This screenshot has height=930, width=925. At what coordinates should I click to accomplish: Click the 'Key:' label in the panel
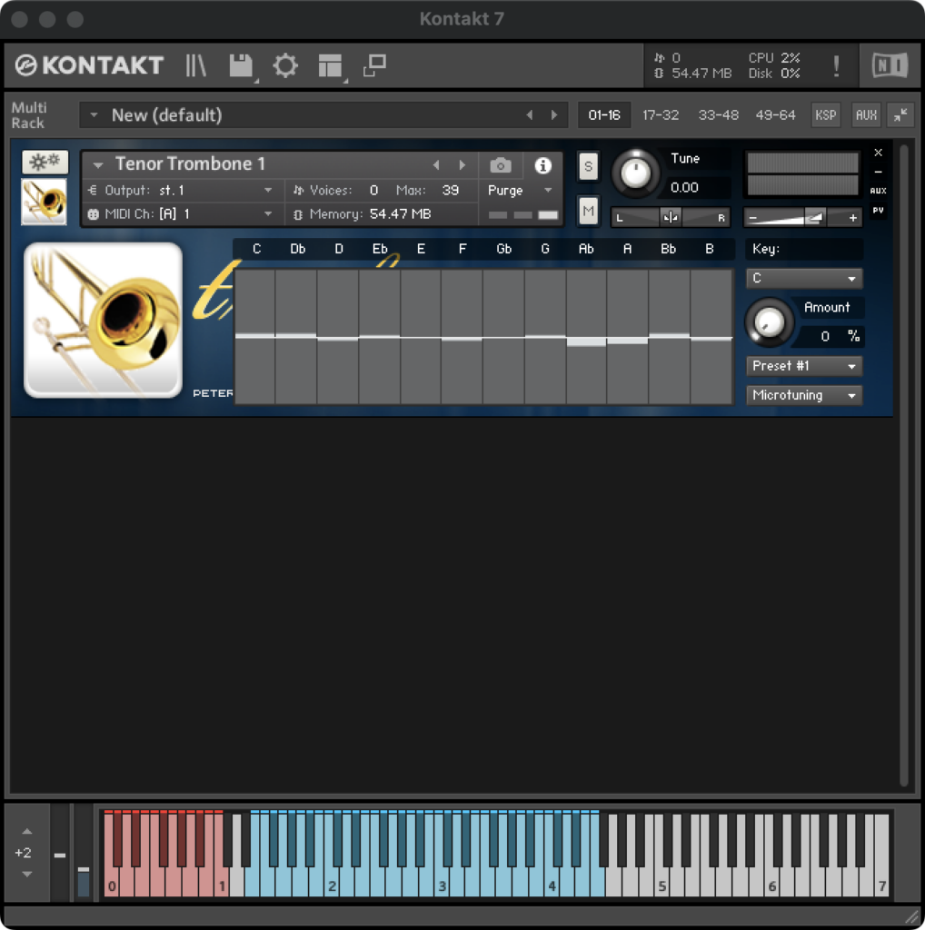click(766, 249)
